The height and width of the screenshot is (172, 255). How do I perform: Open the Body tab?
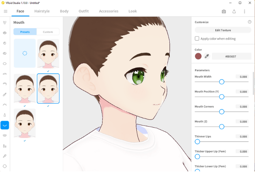pyautogui.click(x=64, y=11)
